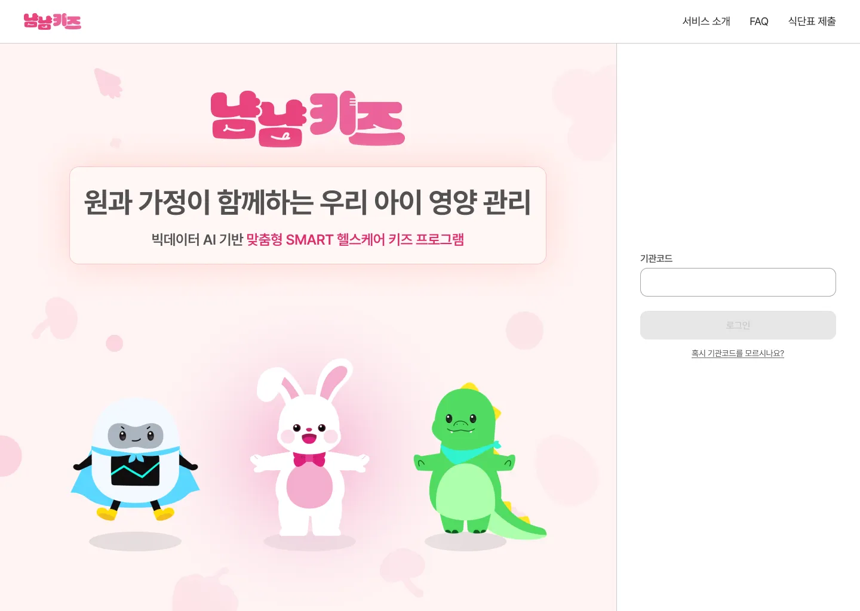Click the pink text 맞춤형 SMART 헬스케어 키즈 프로그램

[x=355, y=239]
